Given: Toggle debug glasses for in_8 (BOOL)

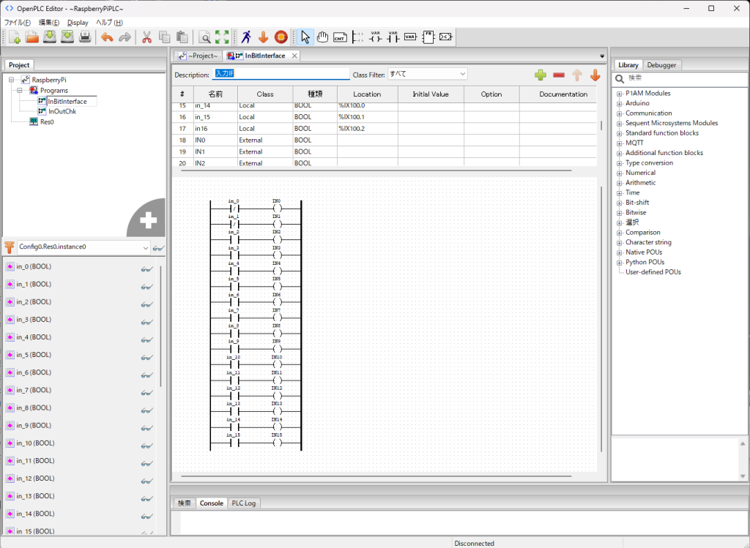Looking at the screenshot, I should pos(146,411).
